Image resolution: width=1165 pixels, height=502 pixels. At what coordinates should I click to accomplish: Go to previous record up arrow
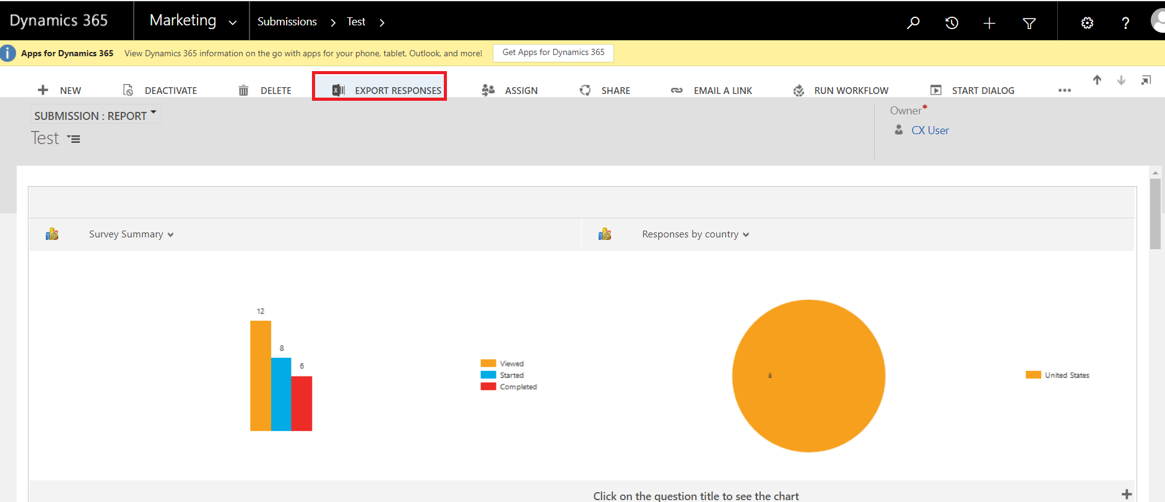(x=1097, y=80)
